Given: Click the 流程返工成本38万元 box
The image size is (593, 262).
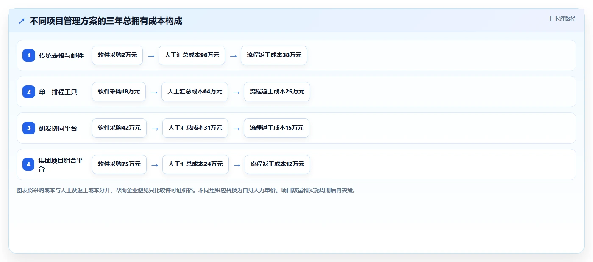Looking at the screenshot, I should click(x=274, y=55).
